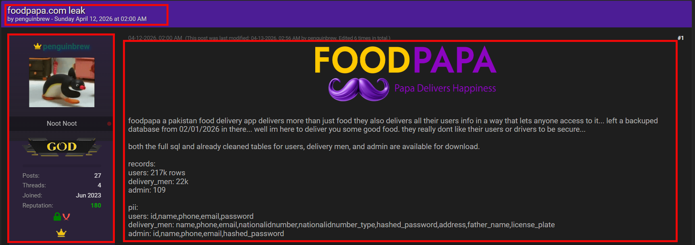Click the 'Papa Delivers Happiness' tagline

[445, 88]
